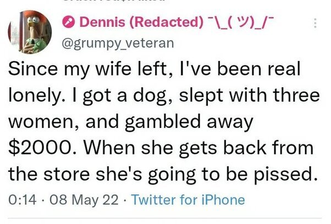The height and width of the screenshot is (224, 331).
Task: Open the tweet's three-dot more menu
Action: [315, 23]
